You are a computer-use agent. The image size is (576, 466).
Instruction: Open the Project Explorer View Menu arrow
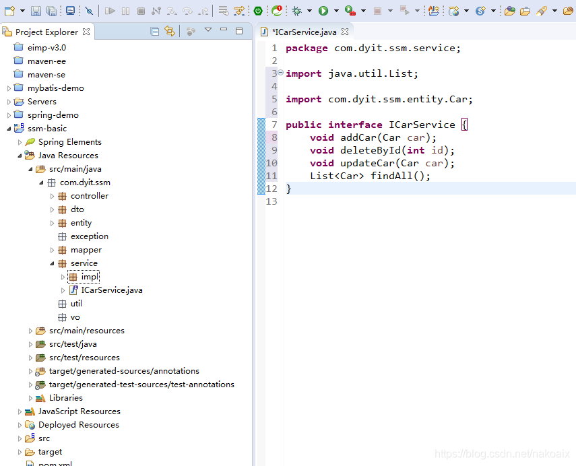(208, 31)
